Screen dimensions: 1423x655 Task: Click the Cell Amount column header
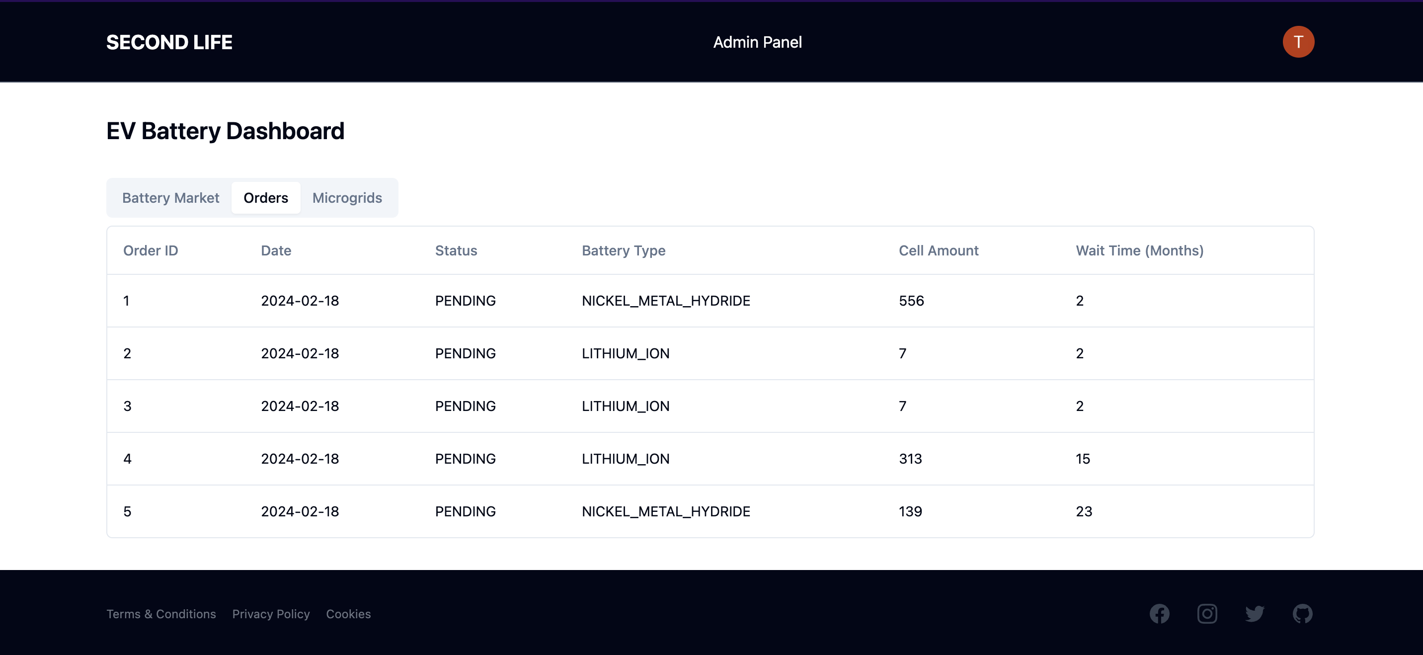click(938, 250)
